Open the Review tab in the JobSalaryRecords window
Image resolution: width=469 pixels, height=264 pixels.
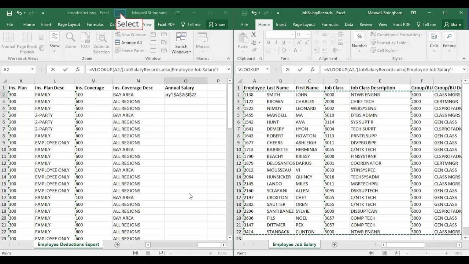pos(366,25)
